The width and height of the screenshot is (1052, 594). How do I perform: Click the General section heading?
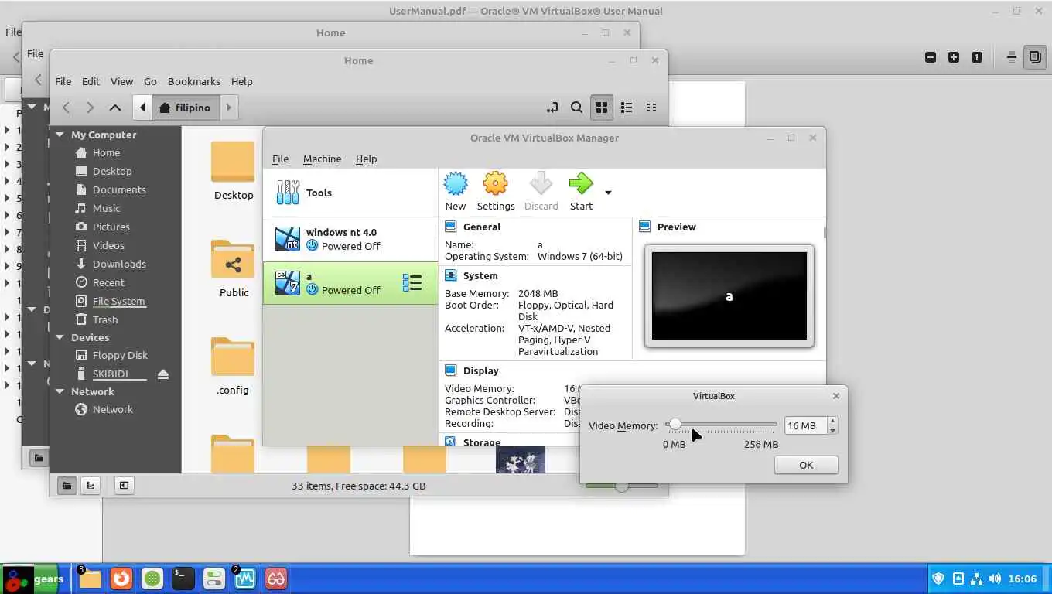[482, 227]
